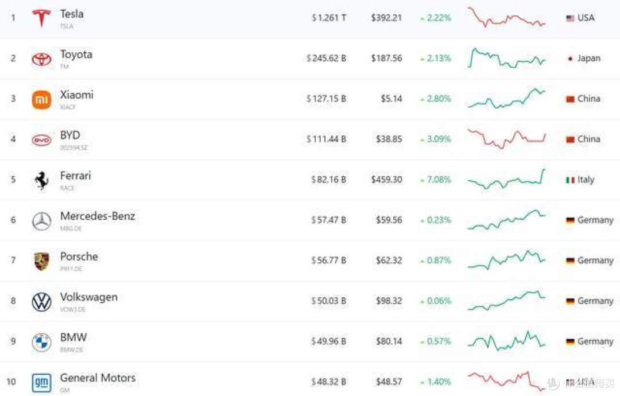Click the Porsche crest logo
The image size is (620, 396).
click(x=41, y=262)
